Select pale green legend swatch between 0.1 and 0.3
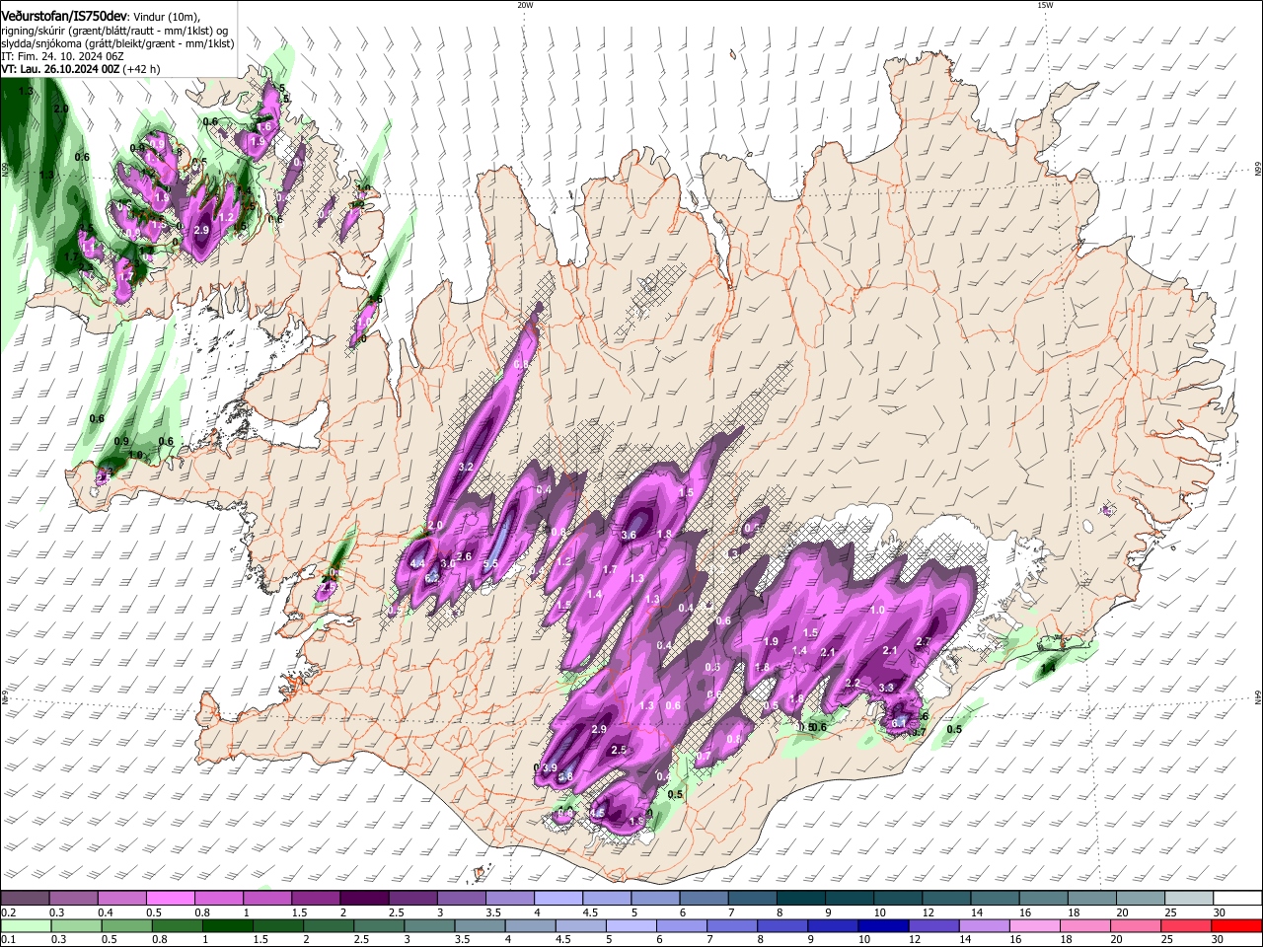The height and width of the screenshot is (947, 1263). pyautogui.click(x=25, y=925)
